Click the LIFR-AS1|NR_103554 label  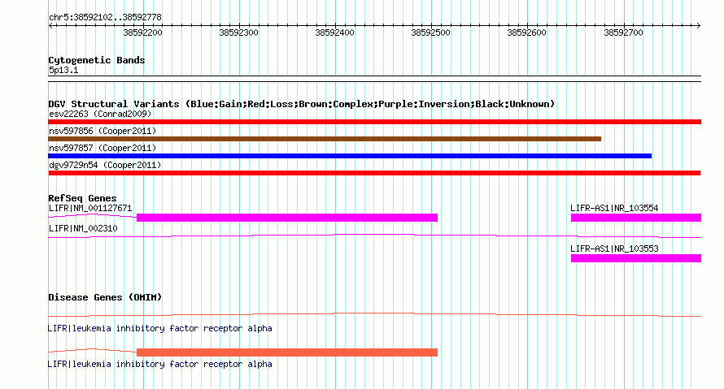(x=614, y=208)
